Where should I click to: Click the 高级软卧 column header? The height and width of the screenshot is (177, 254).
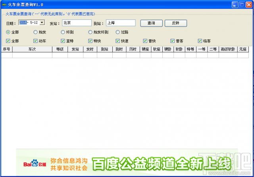(228, 49)
